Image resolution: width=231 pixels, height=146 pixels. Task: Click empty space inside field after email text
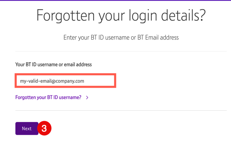click(x=99, y=81)
